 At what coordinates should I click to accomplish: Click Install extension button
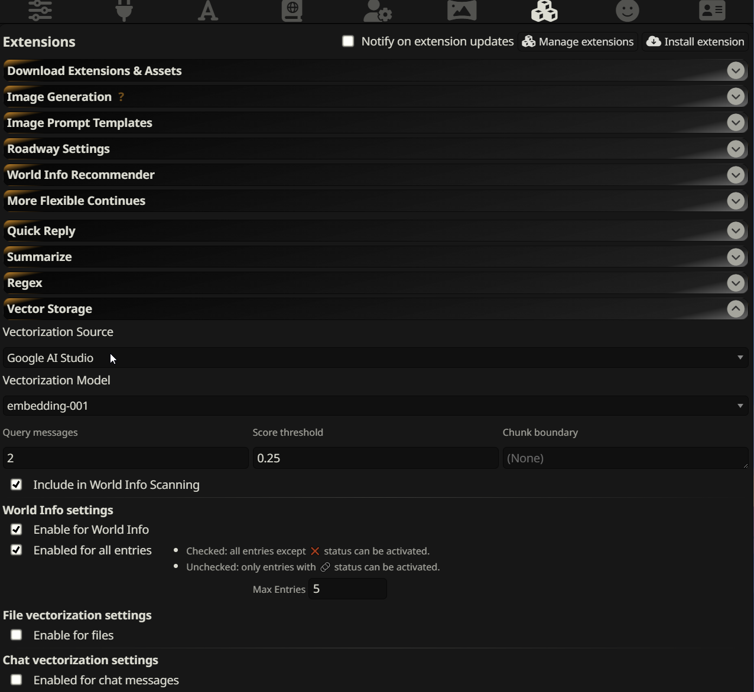pyautogui.click(x=695, y=41)
